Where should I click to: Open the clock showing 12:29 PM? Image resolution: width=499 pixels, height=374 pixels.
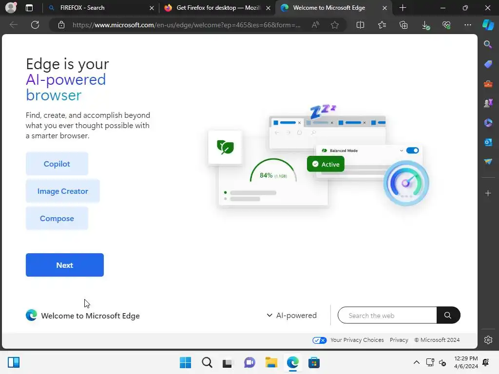click(466, 362)
